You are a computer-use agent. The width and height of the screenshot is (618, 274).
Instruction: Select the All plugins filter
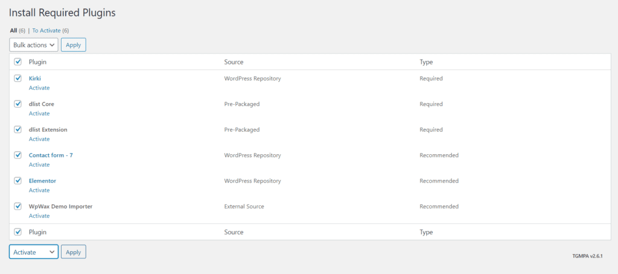[x=13, y=30]
